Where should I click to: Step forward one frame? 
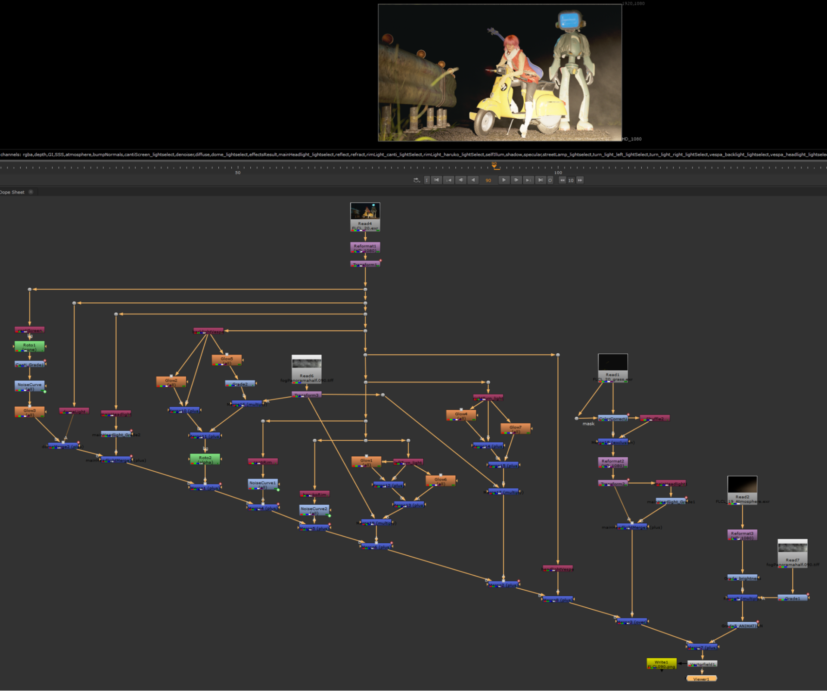coord(516,180)
